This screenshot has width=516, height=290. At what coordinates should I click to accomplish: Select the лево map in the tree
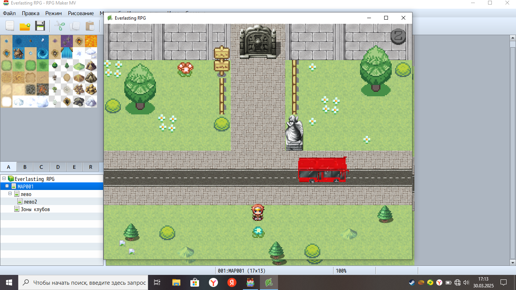click(x=52, y=194)
